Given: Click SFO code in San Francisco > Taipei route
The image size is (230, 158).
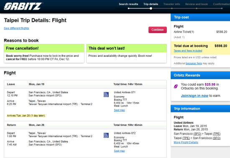Looking at the screenshot, I should [197, 134].
